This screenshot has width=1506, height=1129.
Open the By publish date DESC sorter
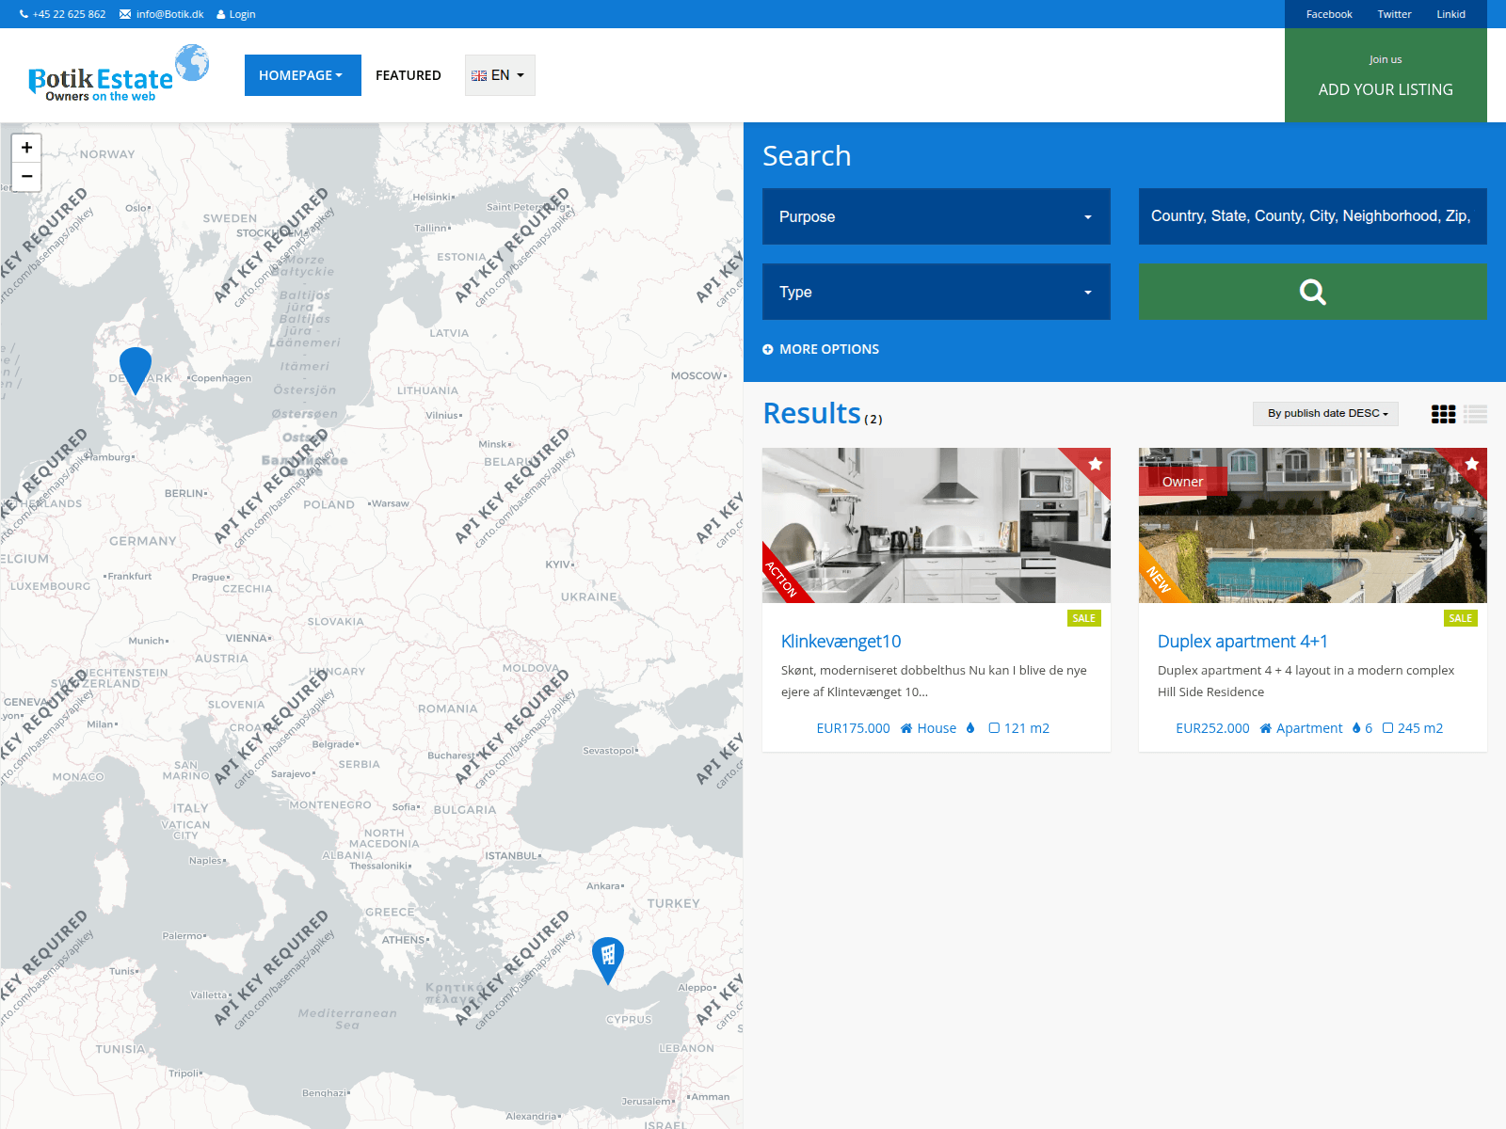(1325, 414)
